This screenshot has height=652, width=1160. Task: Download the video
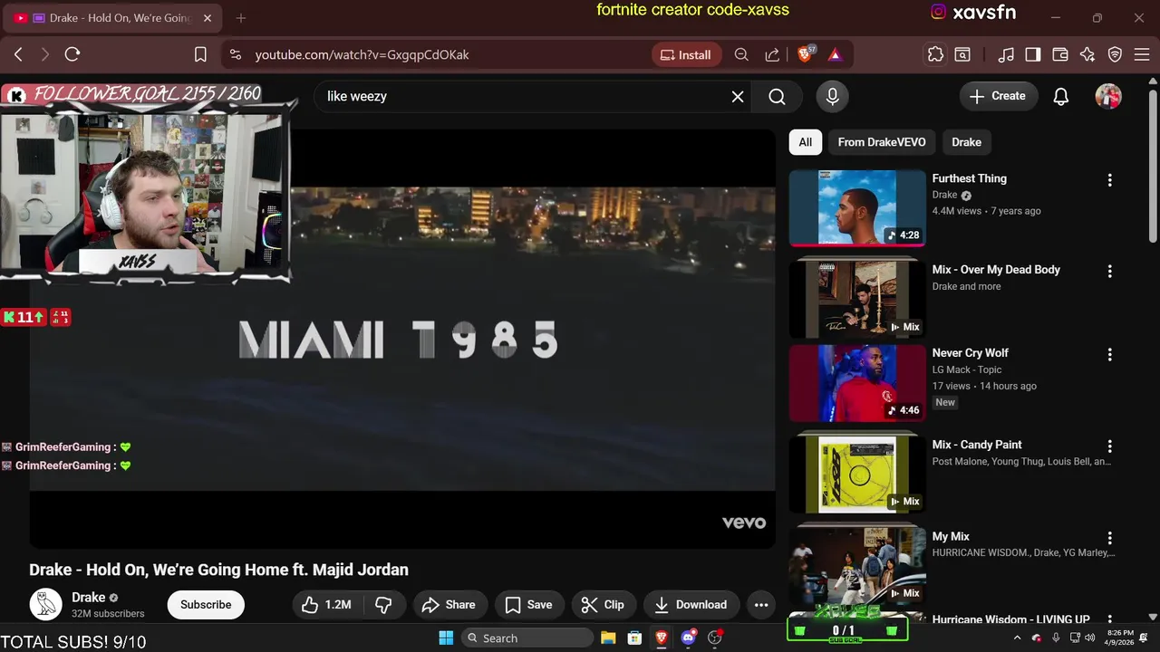coord(691,604)
